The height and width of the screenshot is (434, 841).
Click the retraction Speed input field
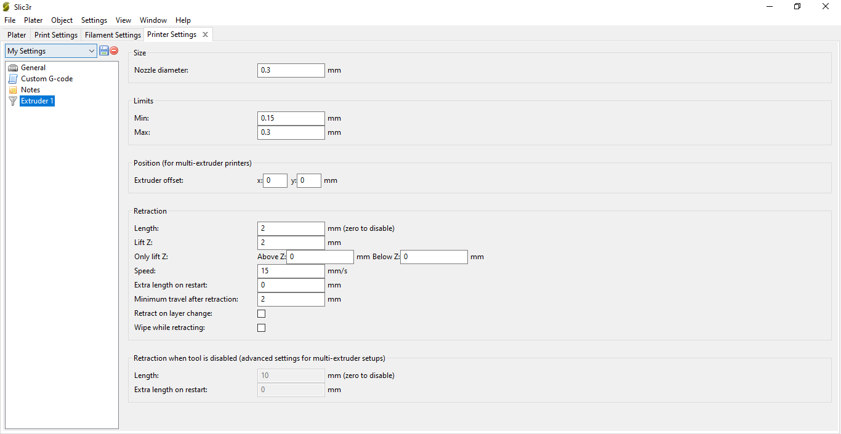point(291,271)
